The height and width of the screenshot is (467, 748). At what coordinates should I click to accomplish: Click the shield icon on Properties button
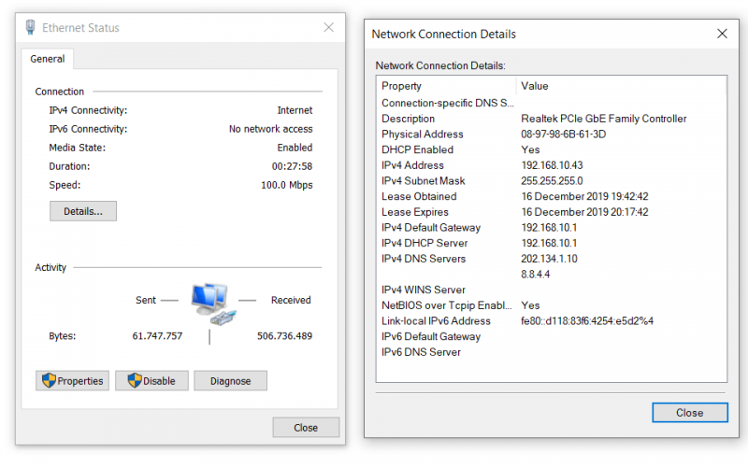coord(49,380)
